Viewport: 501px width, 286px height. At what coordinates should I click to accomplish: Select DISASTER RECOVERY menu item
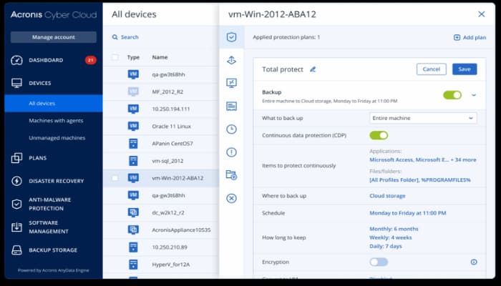(x=57, y=181)
